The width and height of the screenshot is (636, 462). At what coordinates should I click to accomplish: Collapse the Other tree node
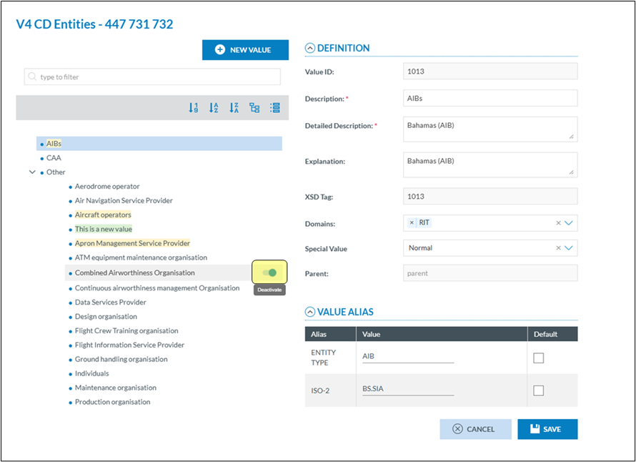pyautogui.click(x=32, y=172)
